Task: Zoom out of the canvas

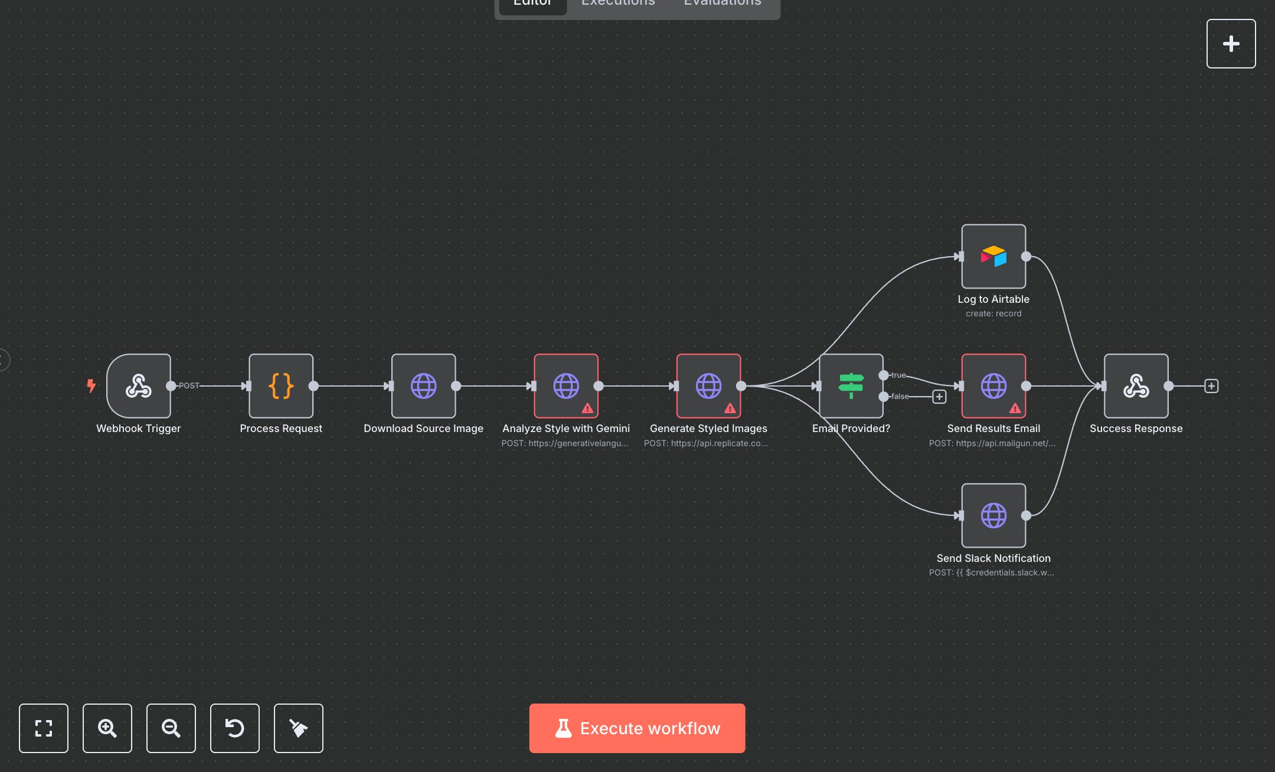Action: pos(171,728)
